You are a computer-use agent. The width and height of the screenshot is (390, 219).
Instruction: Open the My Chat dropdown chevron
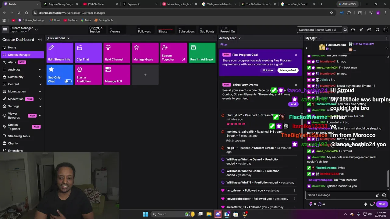click(320, 38)
